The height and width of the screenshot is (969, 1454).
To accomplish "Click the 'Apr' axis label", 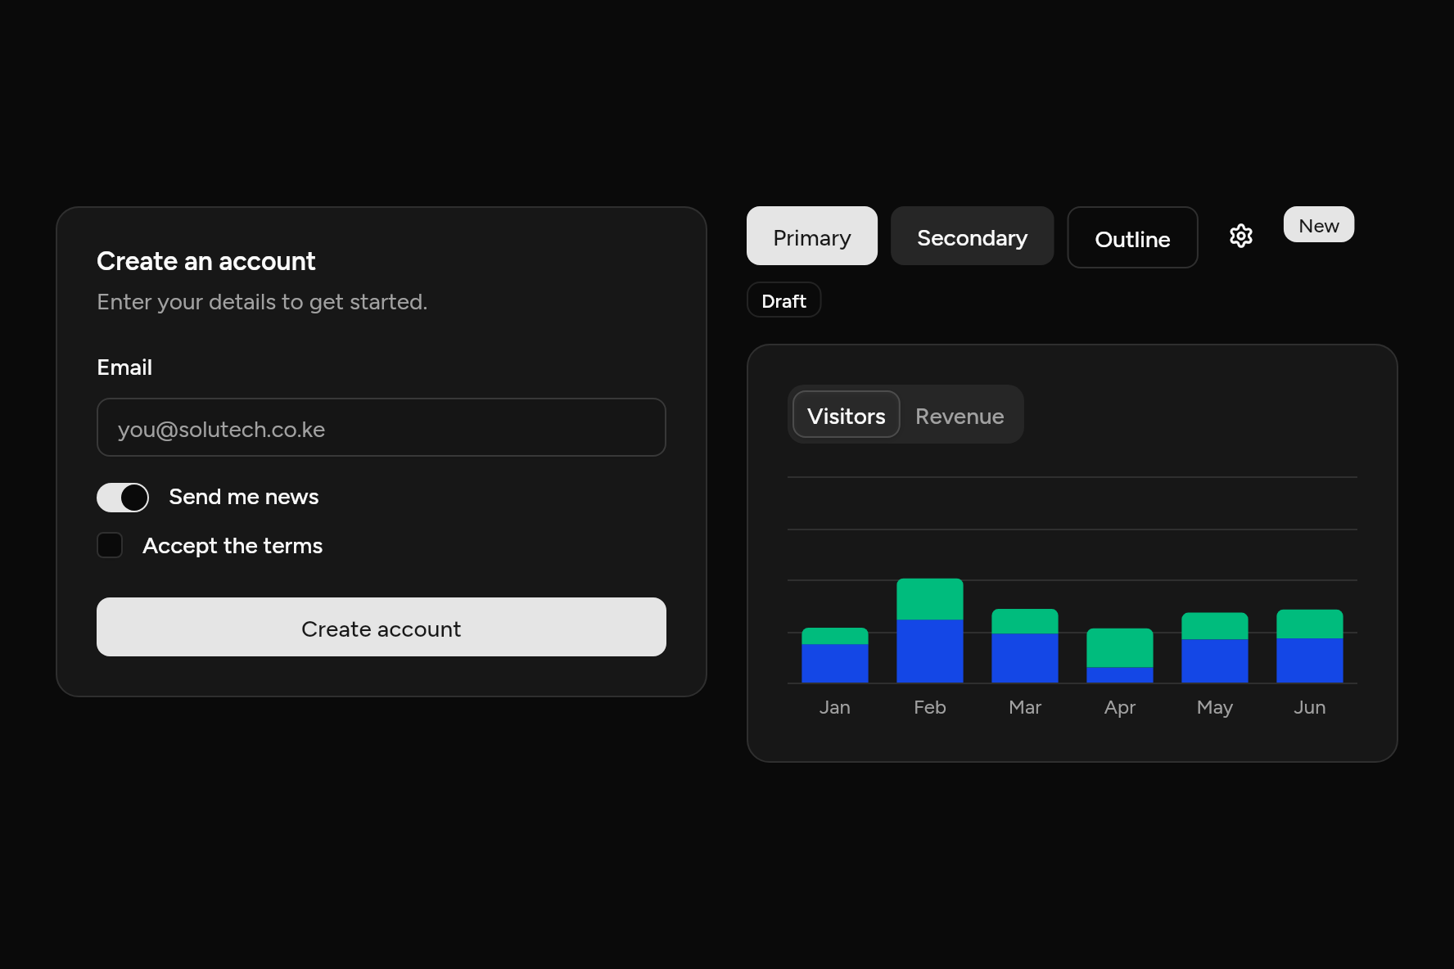I will point(1120,707).
